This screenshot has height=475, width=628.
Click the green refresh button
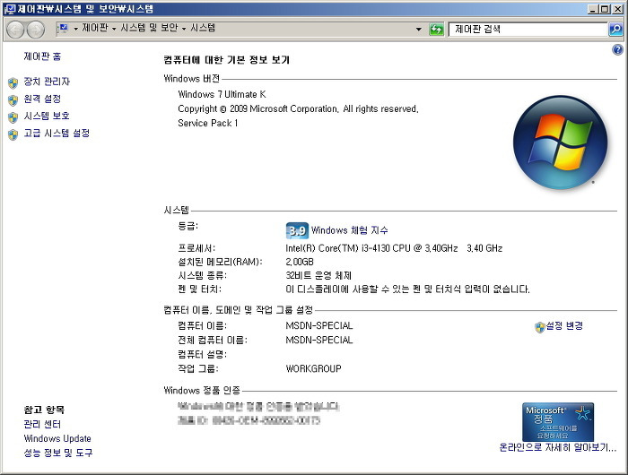click(x=436, y=30)
